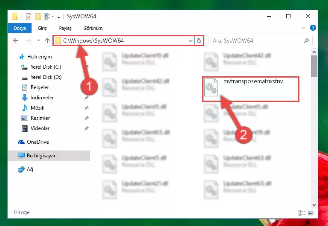
Task: Refresh the SysWOW64 folder view
Action: (x=199, y=41)
